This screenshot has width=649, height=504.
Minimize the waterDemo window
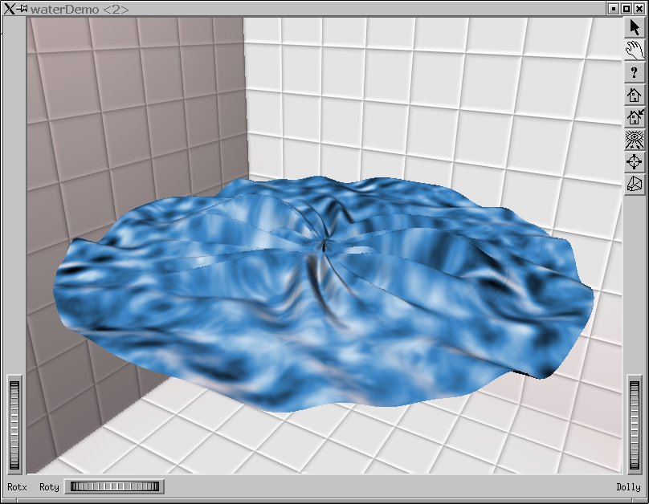pyautogui.click(x=614, y=9)
